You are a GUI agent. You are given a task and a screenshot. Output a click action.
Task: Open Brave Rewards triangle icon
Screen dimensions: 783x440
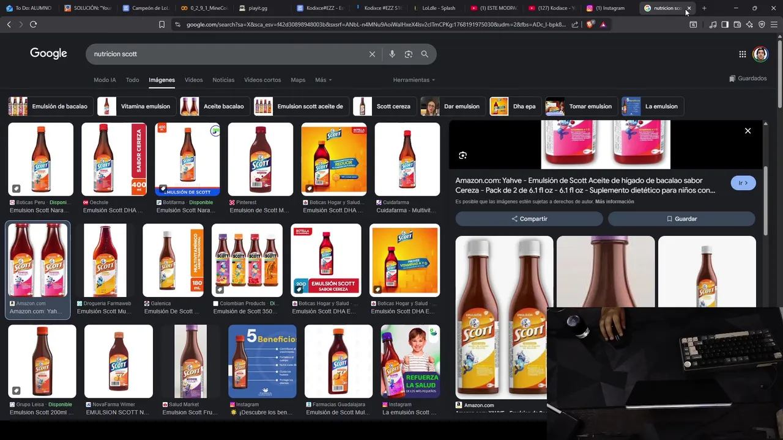tap(603, 24)
